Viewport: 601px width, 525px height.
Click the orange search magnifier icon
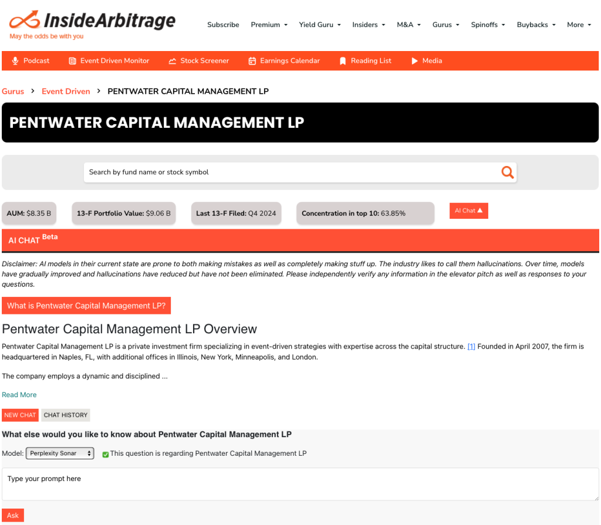(x=507, y=172)
